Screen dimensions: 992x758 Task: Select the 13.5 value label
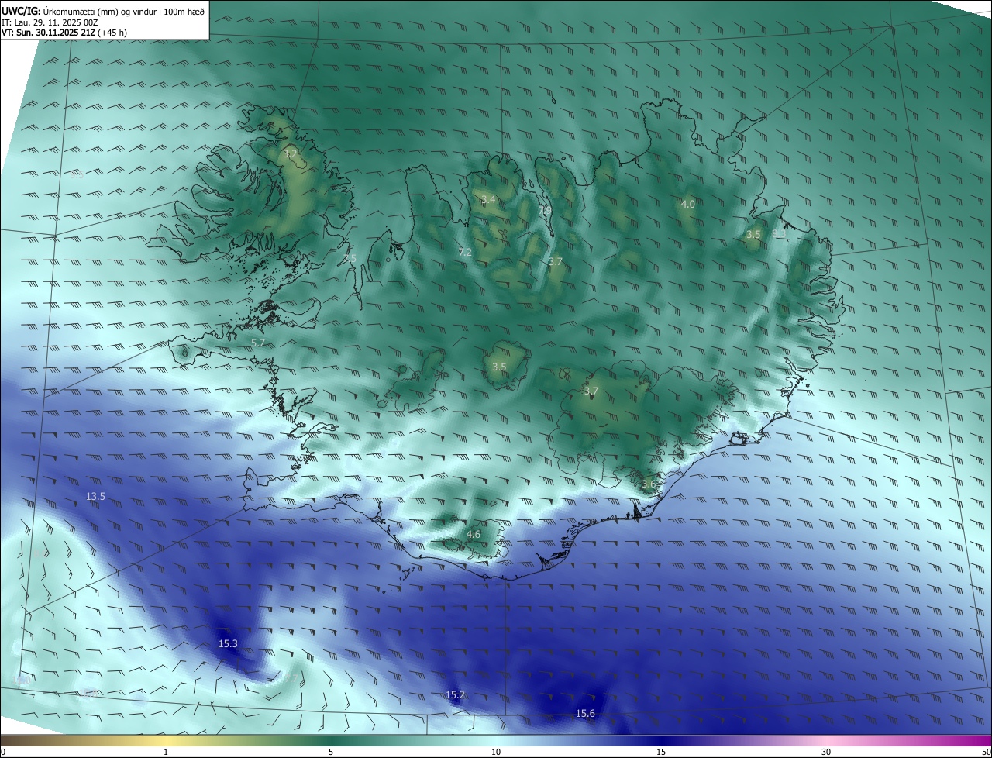point(95,496)
